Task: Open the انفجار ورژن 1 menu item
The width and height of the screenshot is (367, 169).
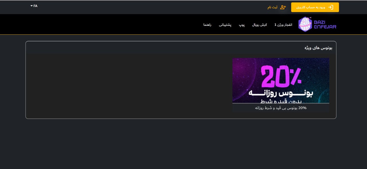Action: 283,25
